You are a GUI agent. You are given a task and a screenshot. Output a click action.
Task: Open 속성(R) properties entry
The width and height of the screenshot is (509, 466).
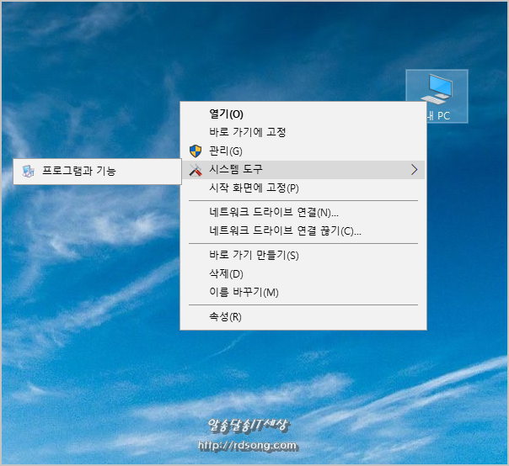pos(225,317)
